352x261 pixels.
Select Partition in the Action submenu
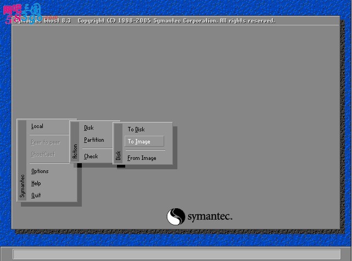(94, 140)
